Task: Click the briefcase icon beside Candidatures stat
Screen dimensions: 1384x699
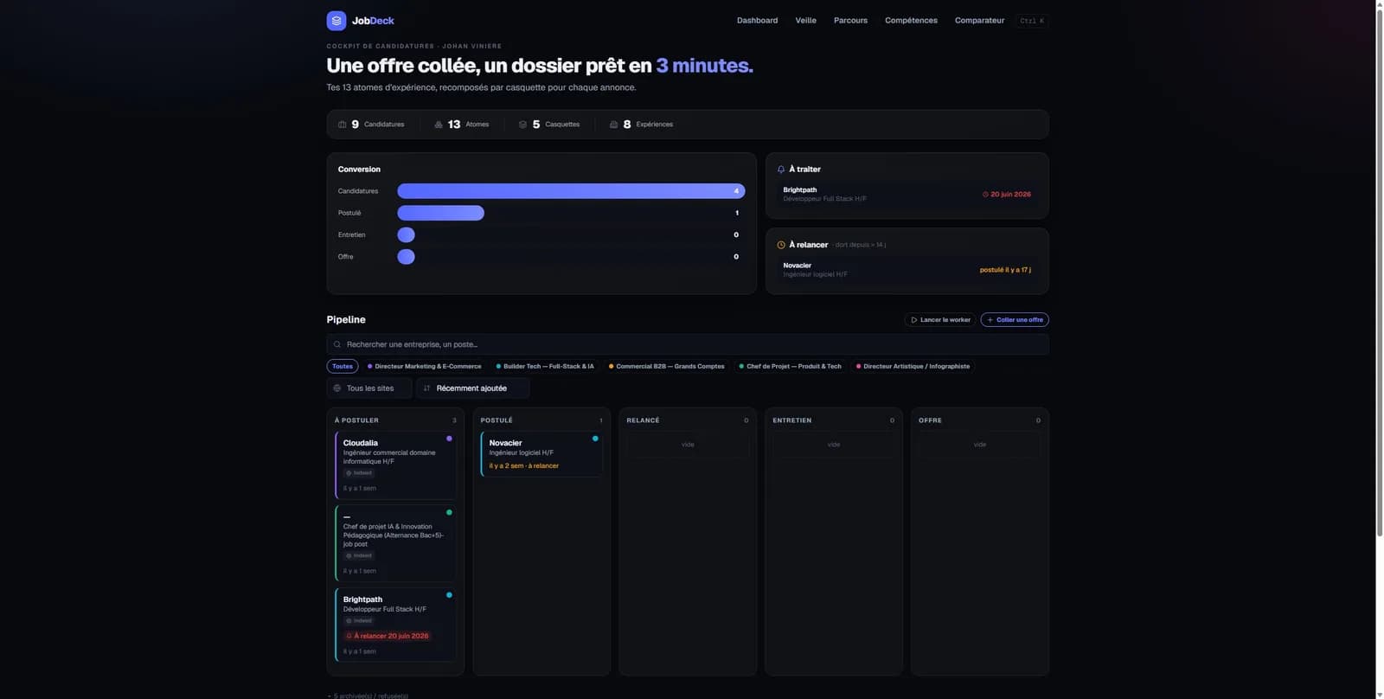Action: point(343,125)
